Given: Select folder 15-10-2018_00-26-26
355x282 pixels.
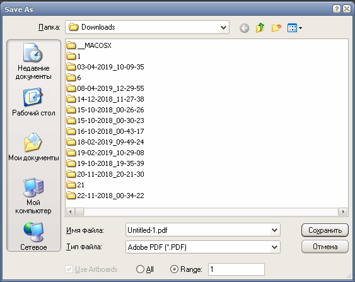Looking at the screenshot, I should pyautogui.click(x=105, y=110).
